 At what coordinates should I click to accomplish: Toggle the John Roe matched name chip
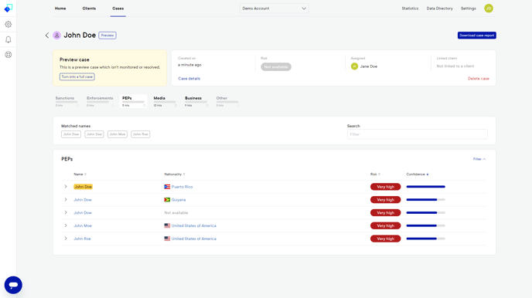pos(141,134)
